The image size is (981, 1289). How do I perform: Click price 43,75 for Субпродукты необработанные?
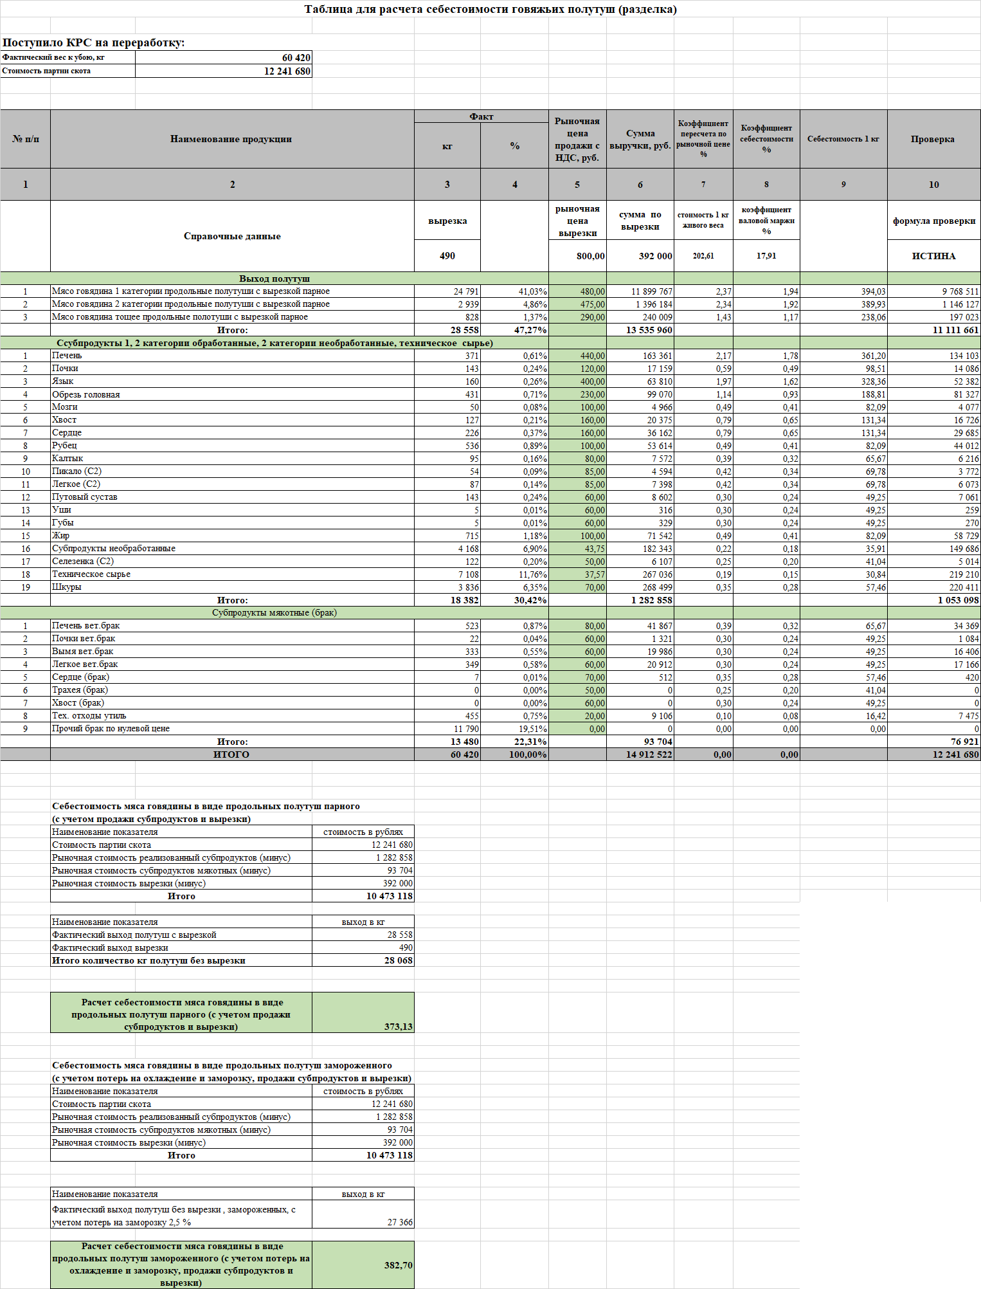pos(577,549)
